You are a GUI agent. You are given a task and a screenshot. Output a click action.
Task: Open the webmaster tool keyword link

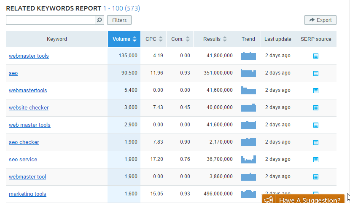click(27, 177)
